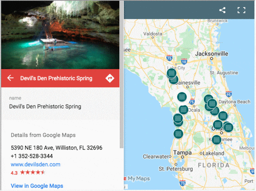Viewport: 256px width, 191px height.
Task: Click View in Google Maps link
Action: [x=37, y=186]
